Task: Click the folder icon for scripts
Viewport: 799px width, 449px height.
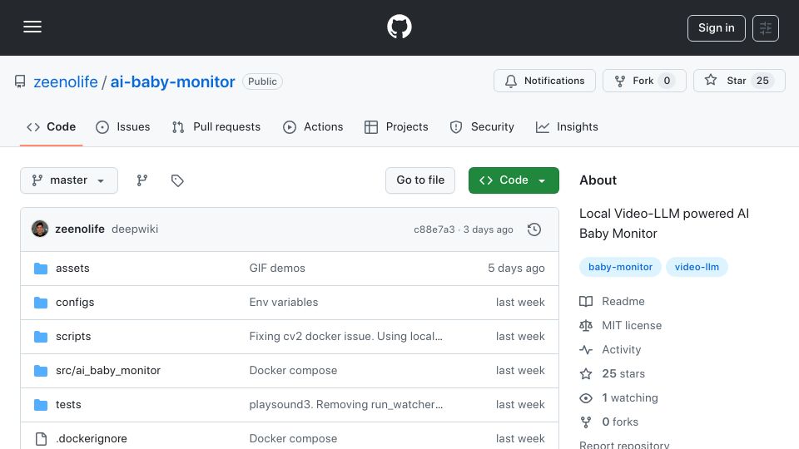Action: tap(41, 337)
